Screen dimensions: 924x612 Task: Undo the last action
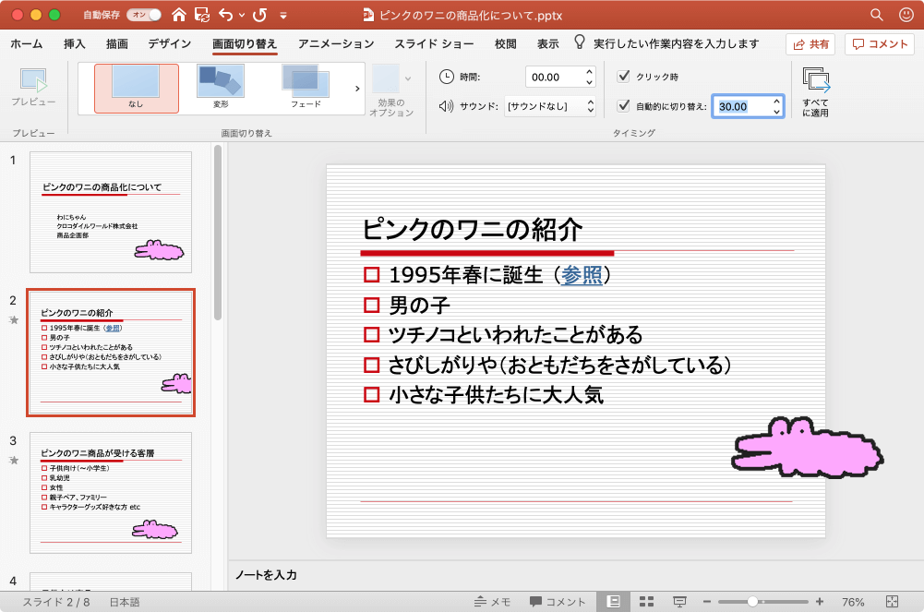(x=226, y=15)
